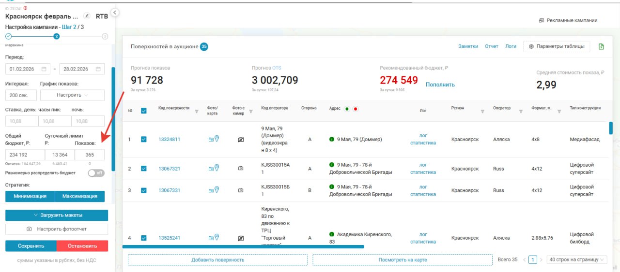Open photo icon for surface 13324811
Image resolution: width=620 pixels, height=272 pixels.
(x=211, y=140)
